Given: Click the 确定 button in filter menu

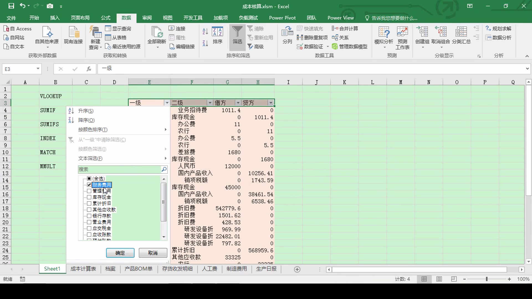Looking at the screenshot, I should click(120, 253).
